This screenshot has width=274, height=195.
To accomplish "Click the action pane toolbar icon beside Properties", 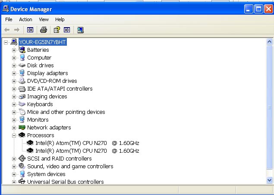I will coord(67,30).
